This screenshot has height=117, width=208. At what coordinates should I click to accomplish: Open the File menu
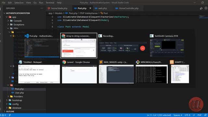[x=4, y=3]
